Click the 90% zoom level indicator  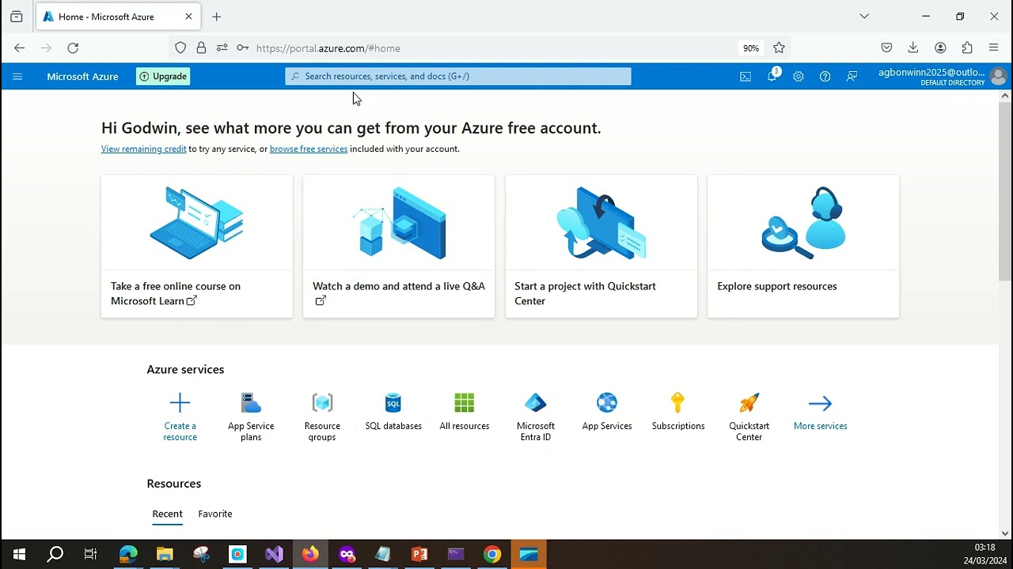(751, 48)
